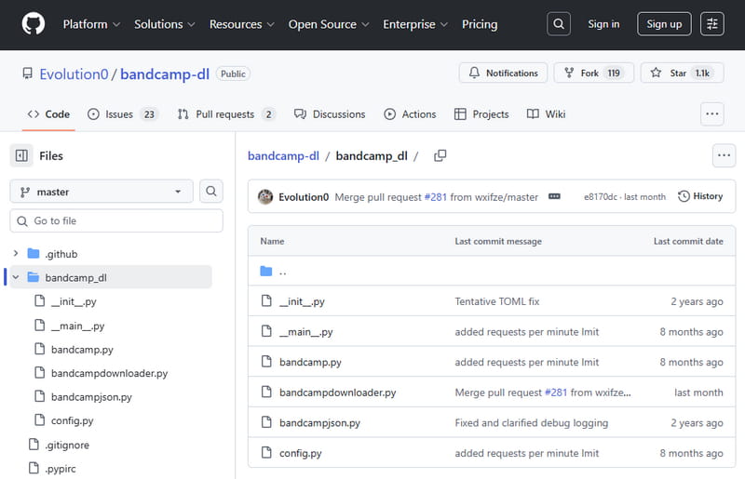Click bandcamp-dl breadcrumb link
Viewport: 745px width, 479px height.
(283, 155)
